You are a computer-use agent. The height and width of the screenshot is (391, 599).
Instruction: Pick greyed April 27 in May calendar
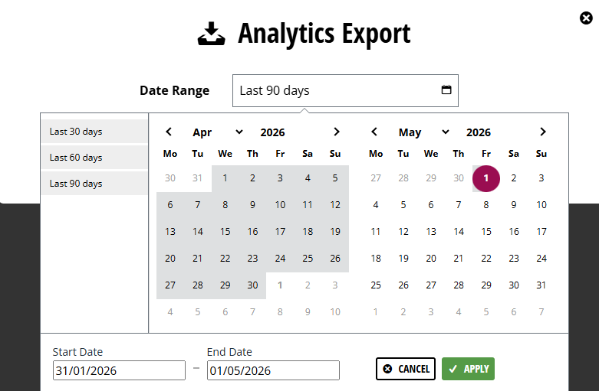click(376, 178)
